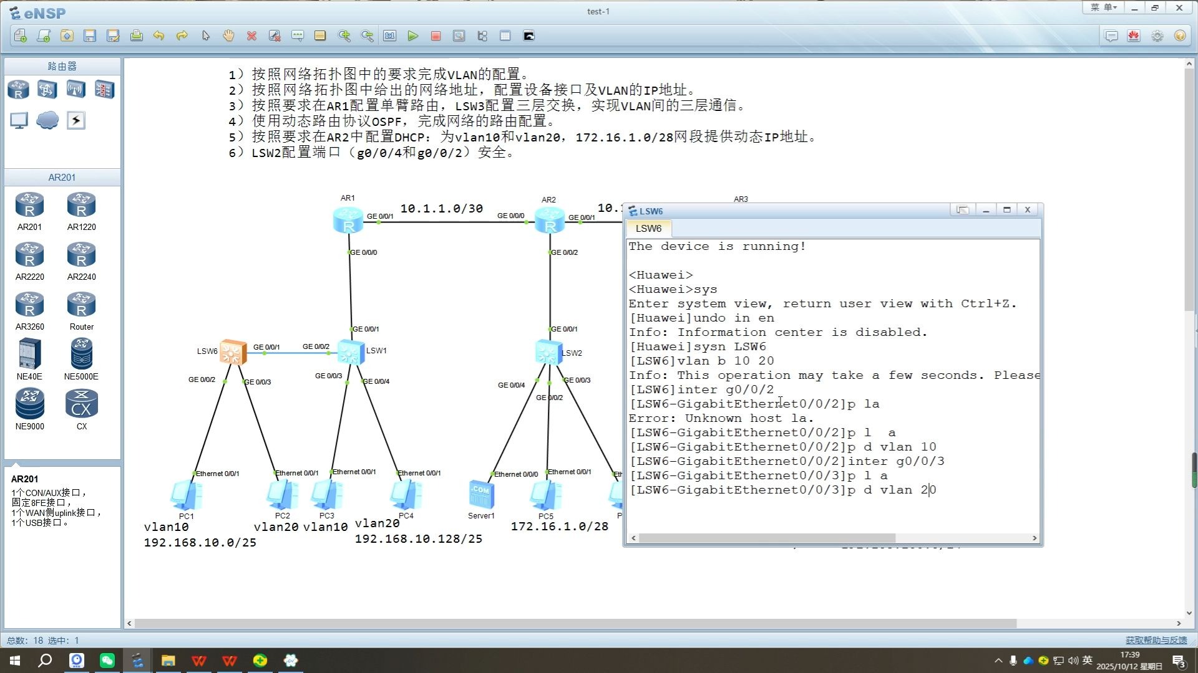Viewport: 1198px width, 673px height.
Task: Open the Huawei website icon
Action: pos(1134,36)
